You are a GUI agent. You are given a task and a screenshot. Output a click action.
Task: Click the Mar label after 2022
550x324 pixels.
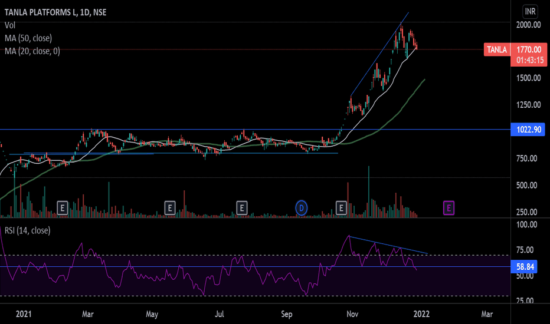coord(487,314)
